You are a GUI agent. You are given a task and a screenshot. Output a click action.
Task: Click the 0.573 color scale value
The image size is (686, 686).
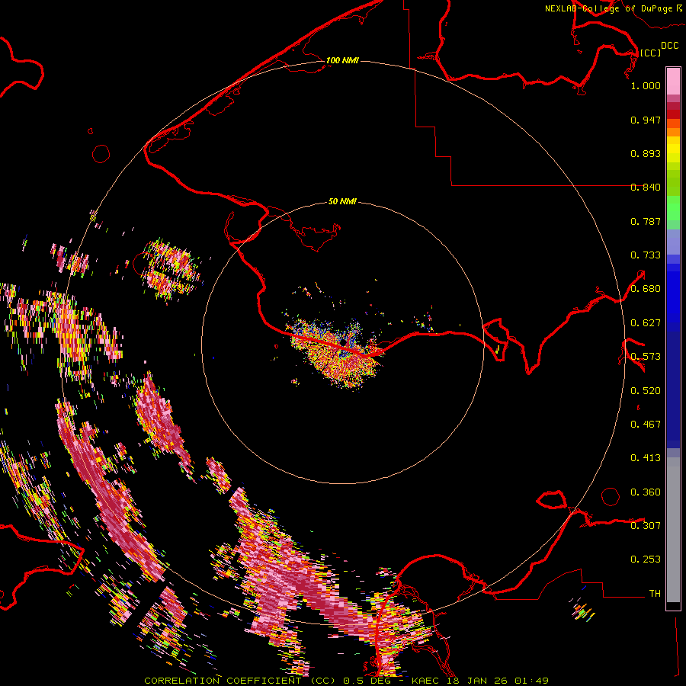646,357
